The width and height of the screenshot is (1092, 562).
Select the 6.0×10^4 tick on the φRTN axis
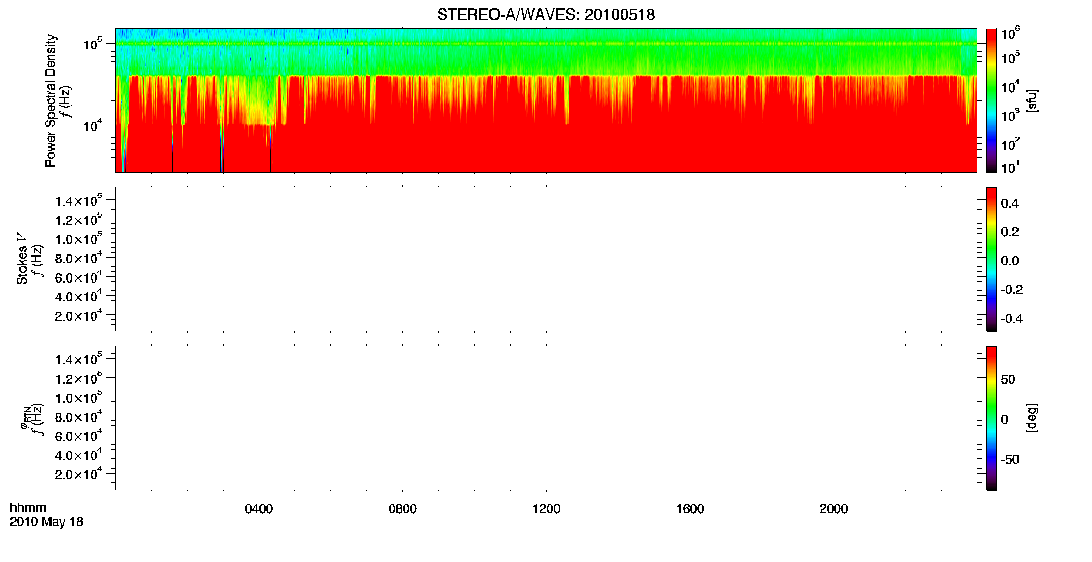pos(79,436)
